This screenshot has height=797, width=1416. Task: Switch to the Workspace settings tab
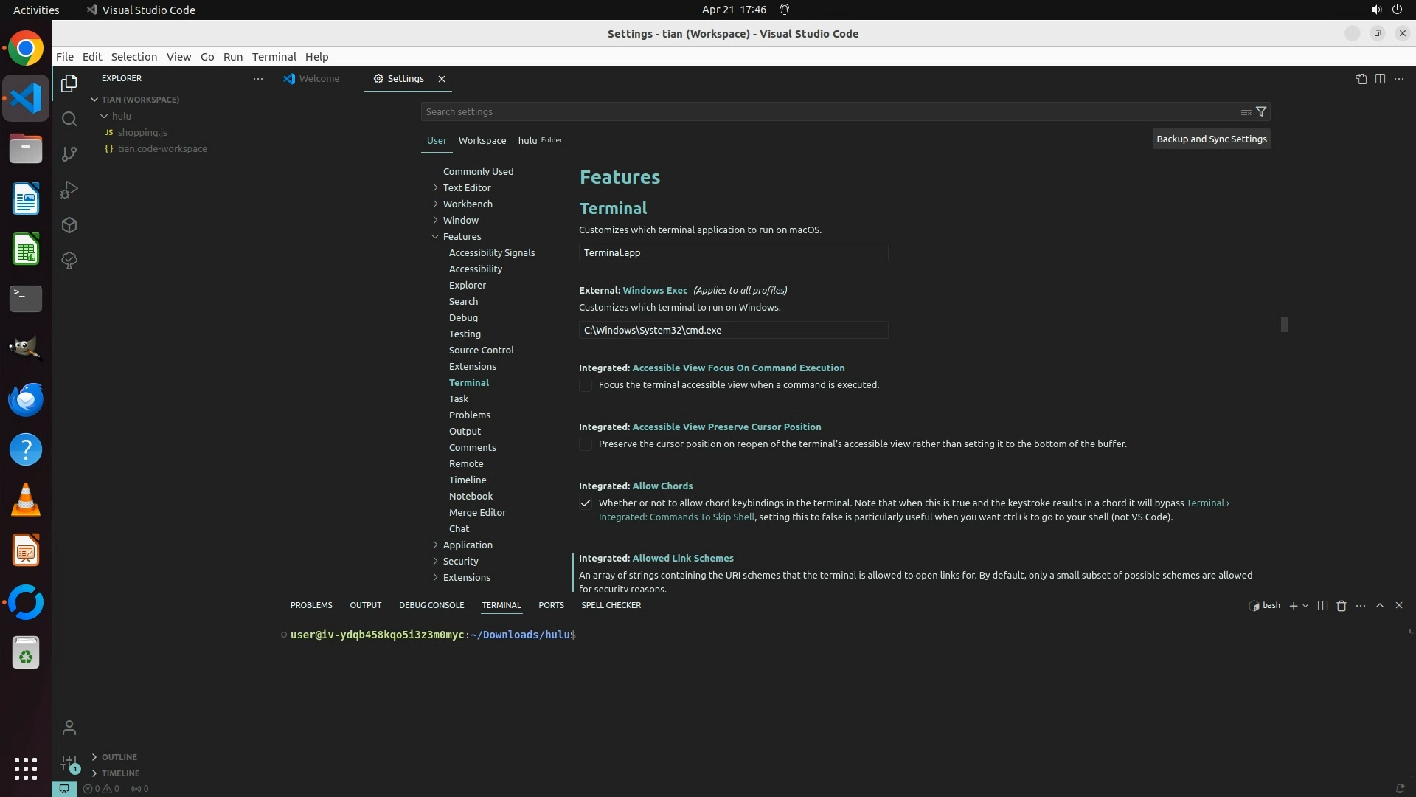click(x=482, y=140)
